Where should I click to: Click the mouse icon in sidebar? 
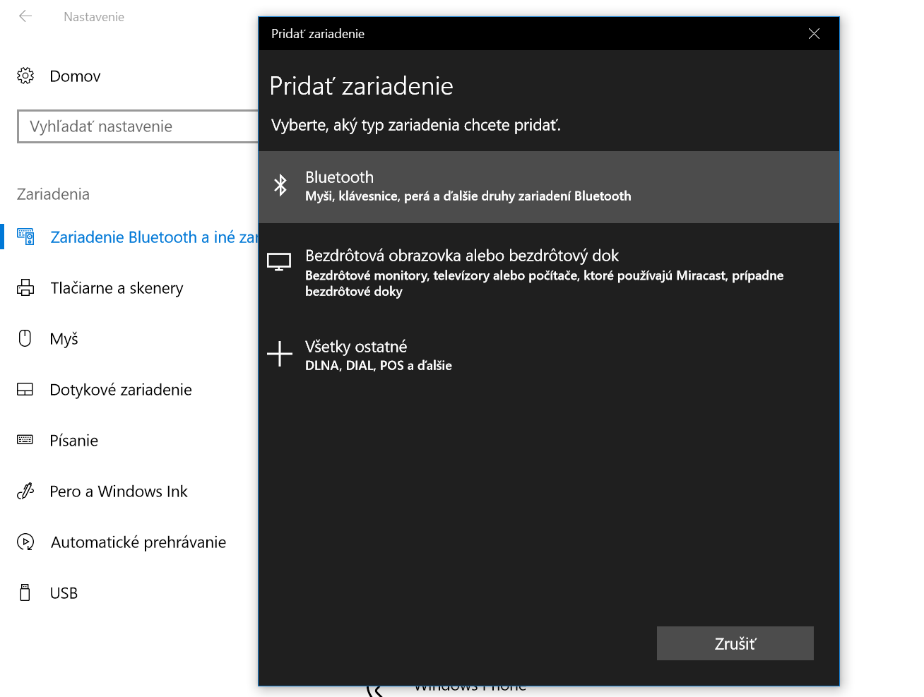point(25,338)
